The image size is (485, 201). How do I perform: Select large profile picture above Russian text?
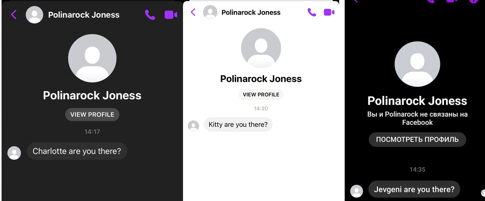pos(417,64)
